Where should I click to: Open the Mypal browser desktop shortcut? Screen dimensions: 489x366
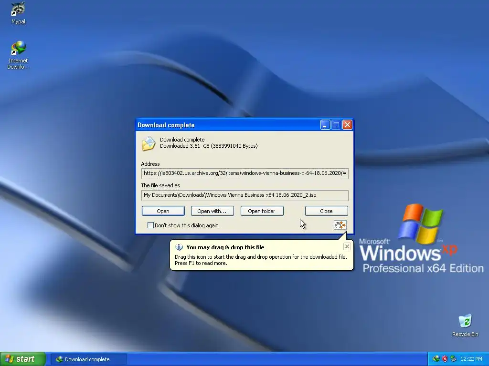[18, 13]
